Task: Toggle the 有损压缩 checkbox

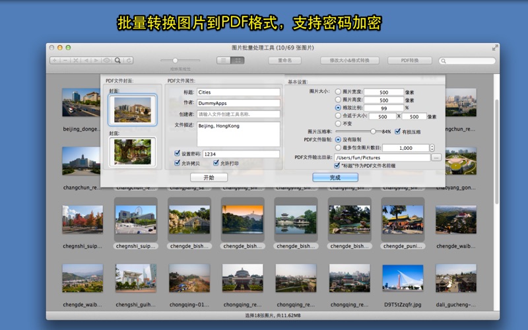Action: (x=397, y=131)
